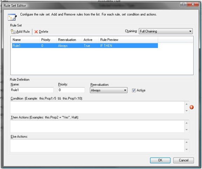Confirm with the OK button
The image size is (202, 169).
tap(160, 160)
